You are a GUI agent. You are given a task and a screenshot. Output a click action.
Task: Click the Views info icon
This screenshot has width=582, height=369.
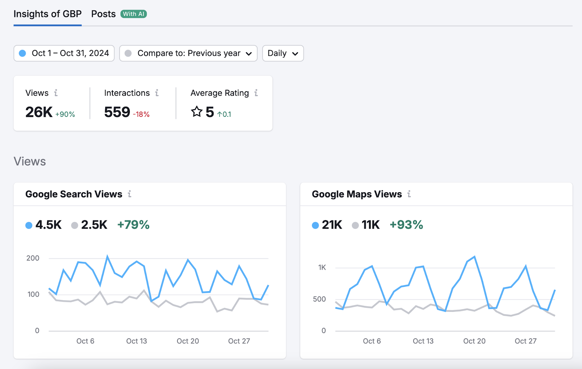pos(56,93)
